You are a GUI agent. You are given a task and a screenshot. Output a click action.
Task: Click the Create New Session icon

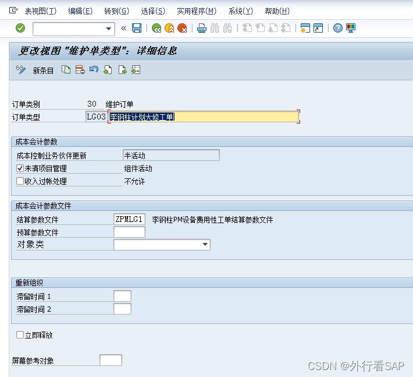pos(305,28)
